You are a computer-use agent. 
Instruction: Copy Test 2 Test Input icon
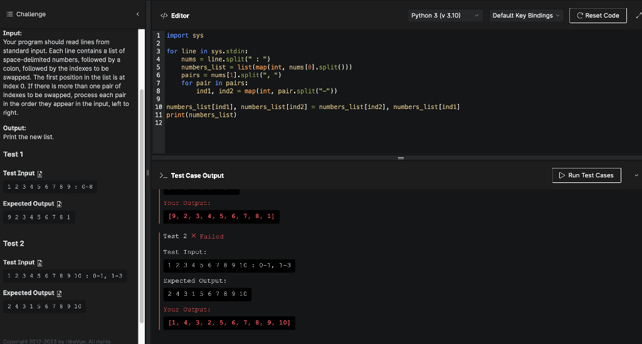pos(39,263)
